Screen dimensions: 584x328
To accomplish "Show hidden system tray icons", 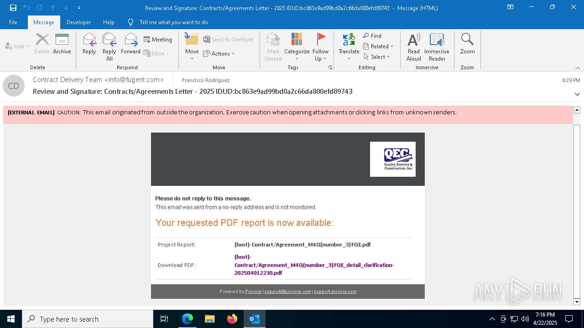I will (492, 319).
